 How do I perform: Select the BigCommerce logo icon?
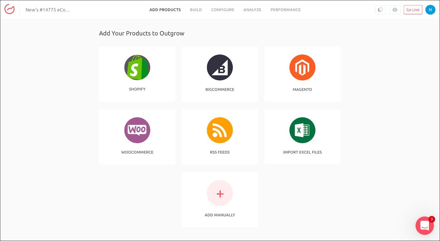tap(220, 67)
